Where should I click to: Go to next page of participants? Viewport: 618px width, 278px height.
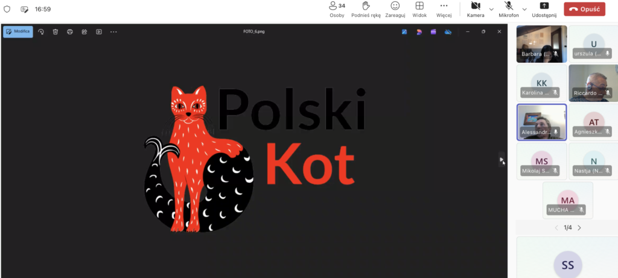click(579, 228)
